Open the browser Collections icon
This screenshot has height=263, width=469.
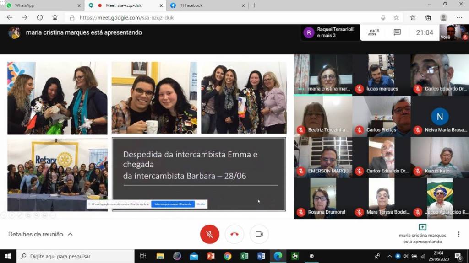point(428,17)
